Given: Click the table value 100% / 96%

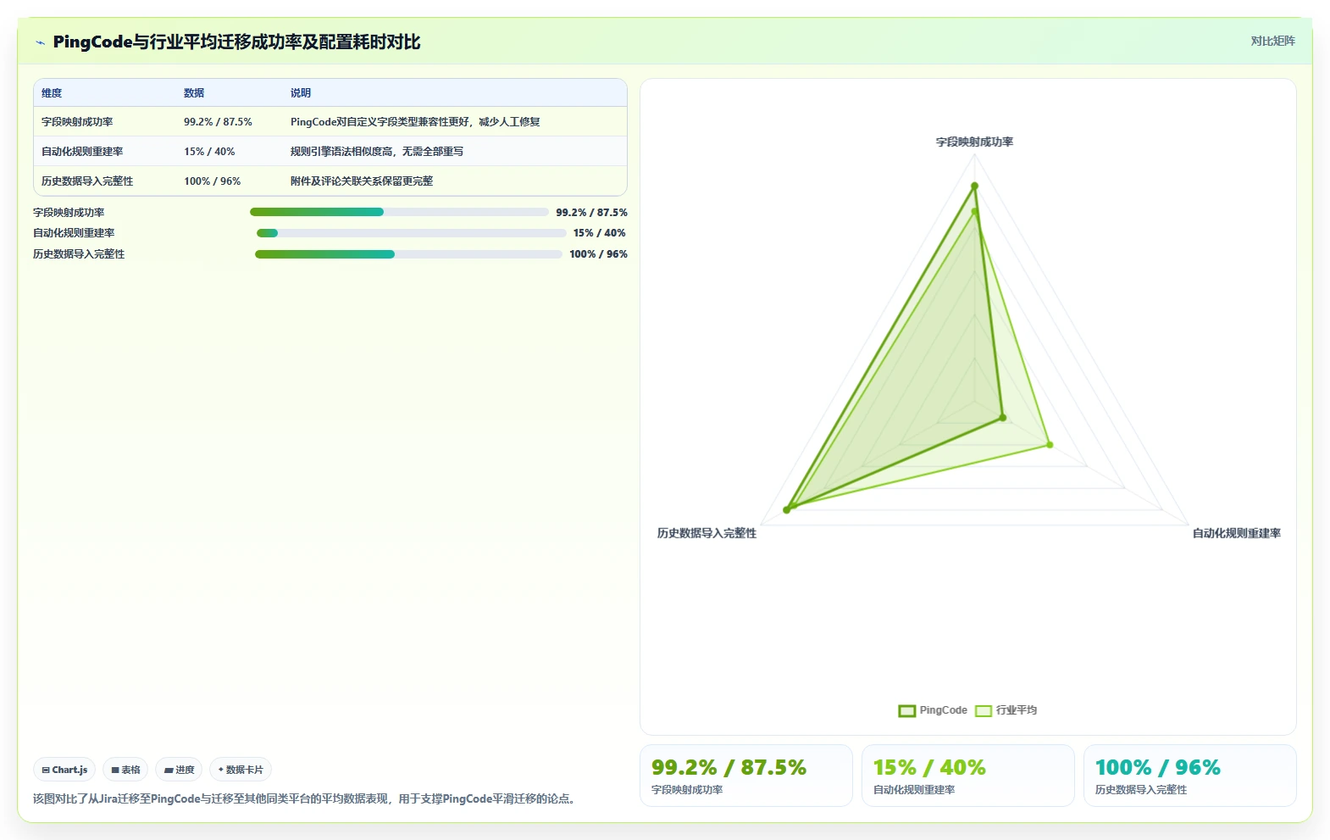Looking at the screenshot, I should (x=212, y=181).
